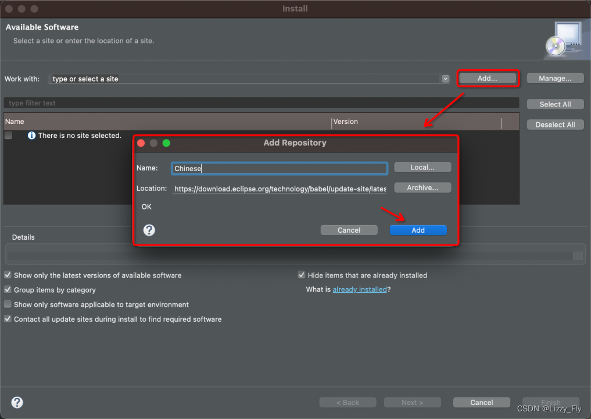Click the 'Deselect All' button

555,125
